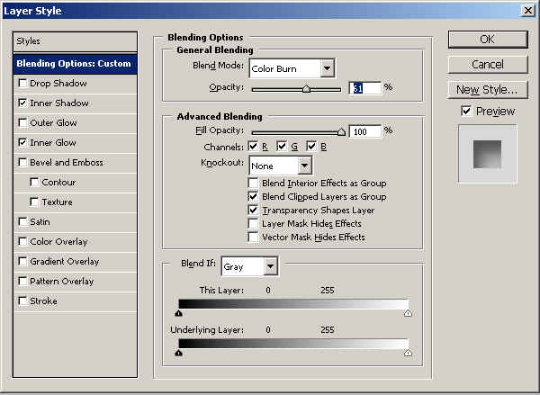Click This Layer black slider handle
This screenshot has height=395, width=540.
click(178, 313)
